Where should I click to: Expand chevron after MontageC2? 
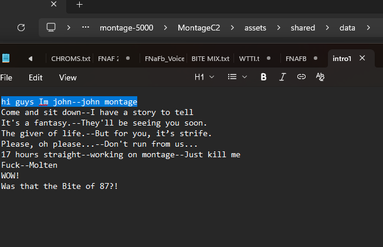click(232, 28)
